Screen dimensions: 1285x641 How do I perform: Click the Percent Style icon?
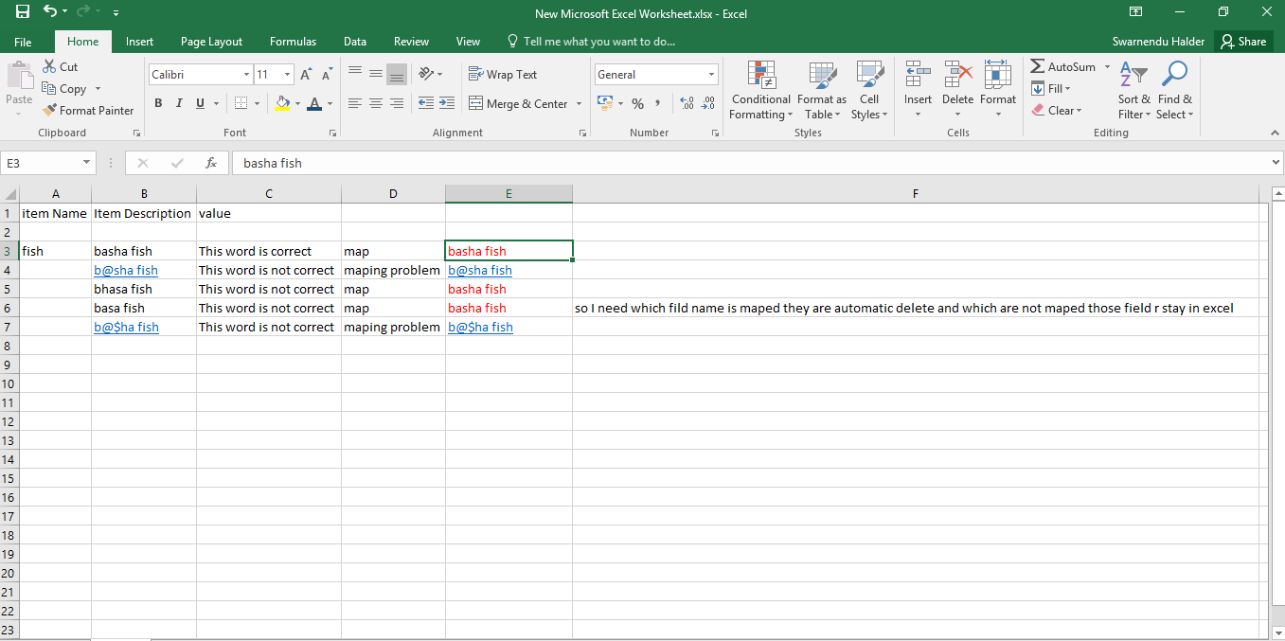click(637, 104)
